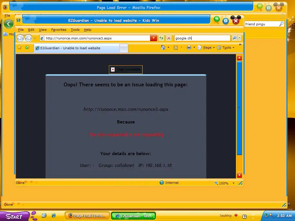Click the search box containing 'google ch'
Viewport: 295px width, 221px height.
(x=202, y=38)
